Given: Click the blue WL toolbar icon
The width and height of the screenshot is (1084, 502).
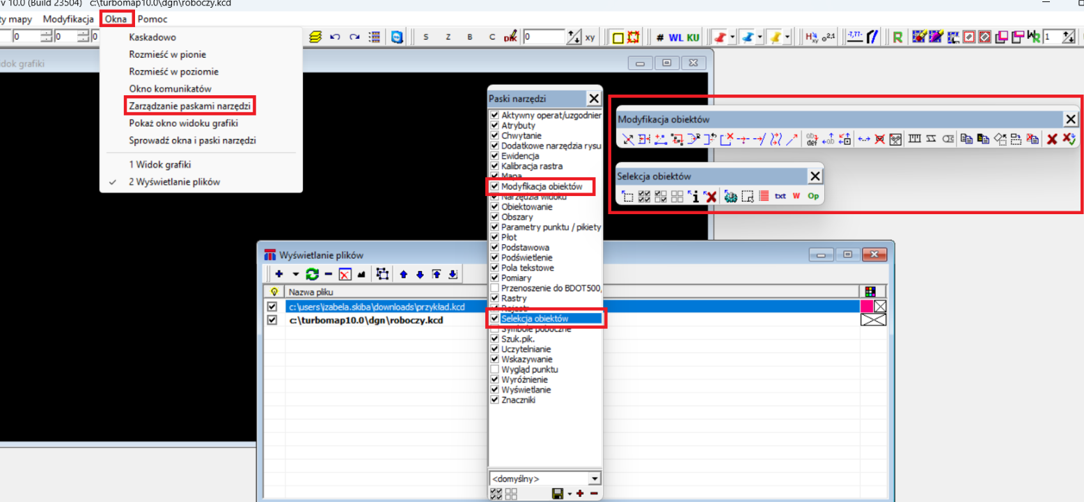Looking at the screenshot, I should click(675, 38).
